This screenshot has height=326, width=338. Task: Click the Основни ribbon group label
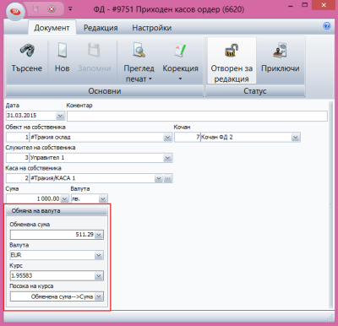(x=105, y=91)
